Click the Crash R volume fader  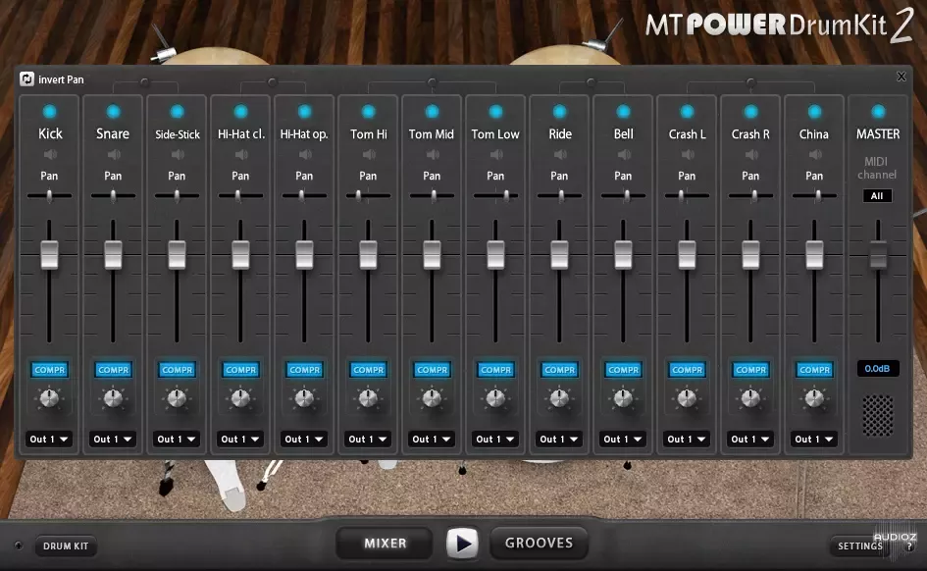point(750,255)
